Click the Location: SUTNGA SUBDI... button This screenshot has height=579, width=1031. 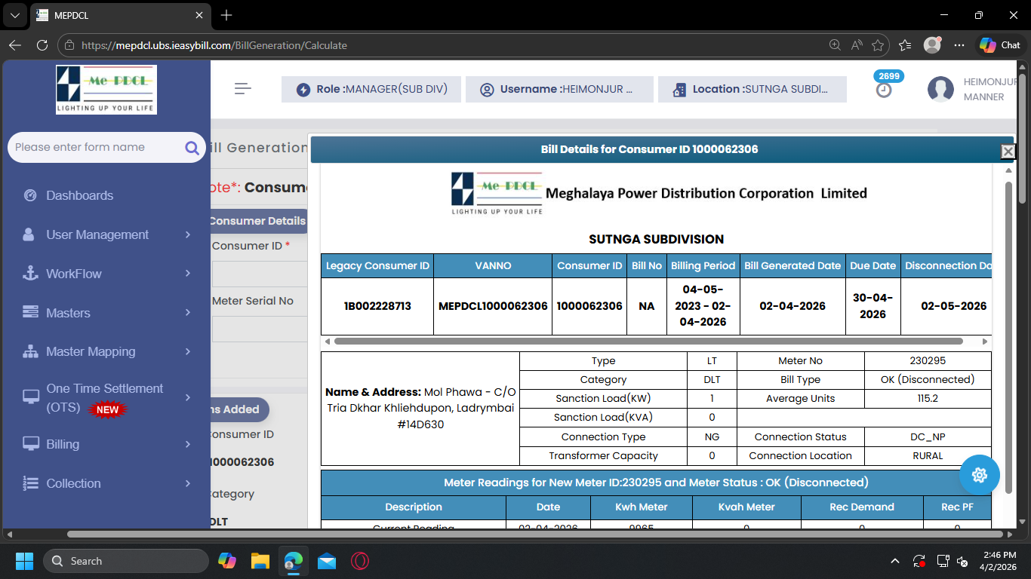752,89
